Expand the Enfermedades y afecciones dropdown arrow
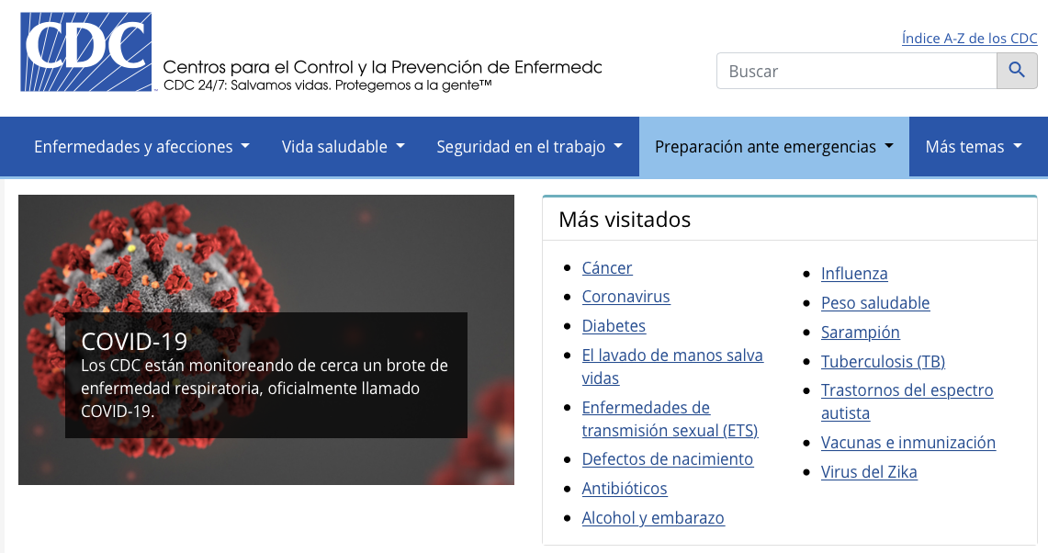This screenshot has height=553, width=1048. 244,146
